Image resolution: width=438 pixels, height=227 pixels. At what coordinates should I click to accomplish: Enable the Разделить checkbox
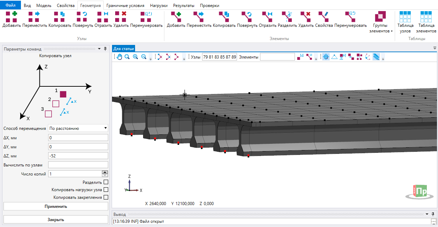coord(106,182)
